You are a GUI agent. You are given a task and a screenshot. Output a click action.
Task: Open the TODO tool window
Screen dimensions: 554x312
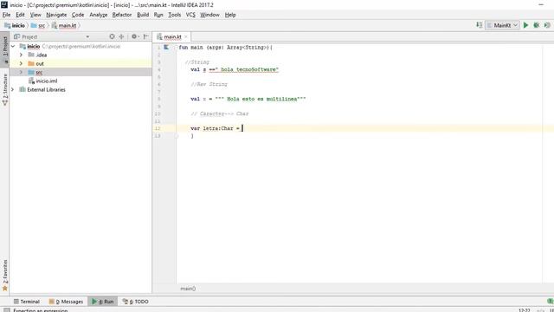135,302
